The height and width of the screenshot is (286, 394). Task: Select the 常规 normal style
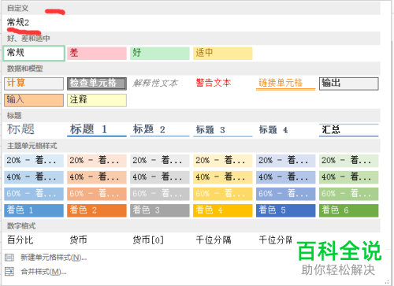[x=34, y=53]
